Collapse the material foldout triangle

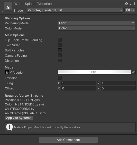(x=3, y=12)
